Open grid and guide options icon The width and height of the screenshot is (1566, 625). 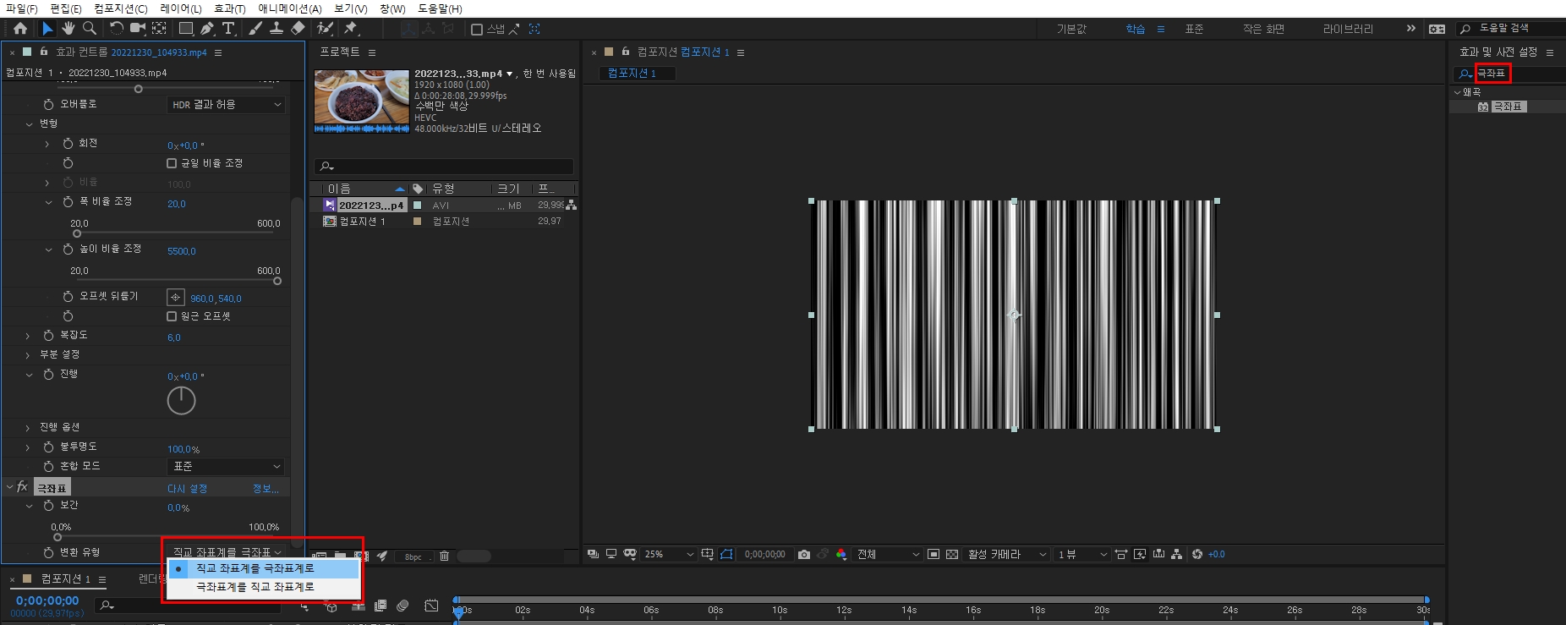point(708,555)
